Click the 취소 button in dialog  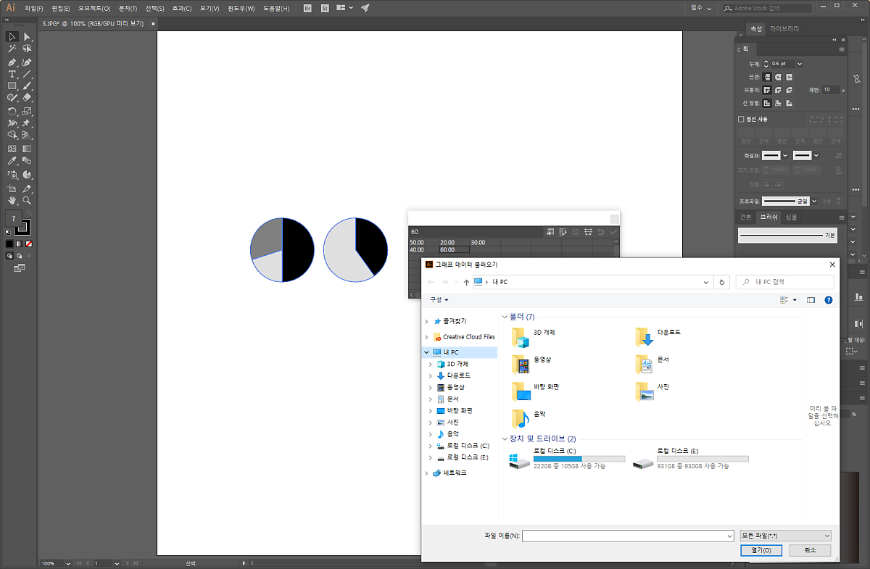pyautogui.click(x=810, y=550)
